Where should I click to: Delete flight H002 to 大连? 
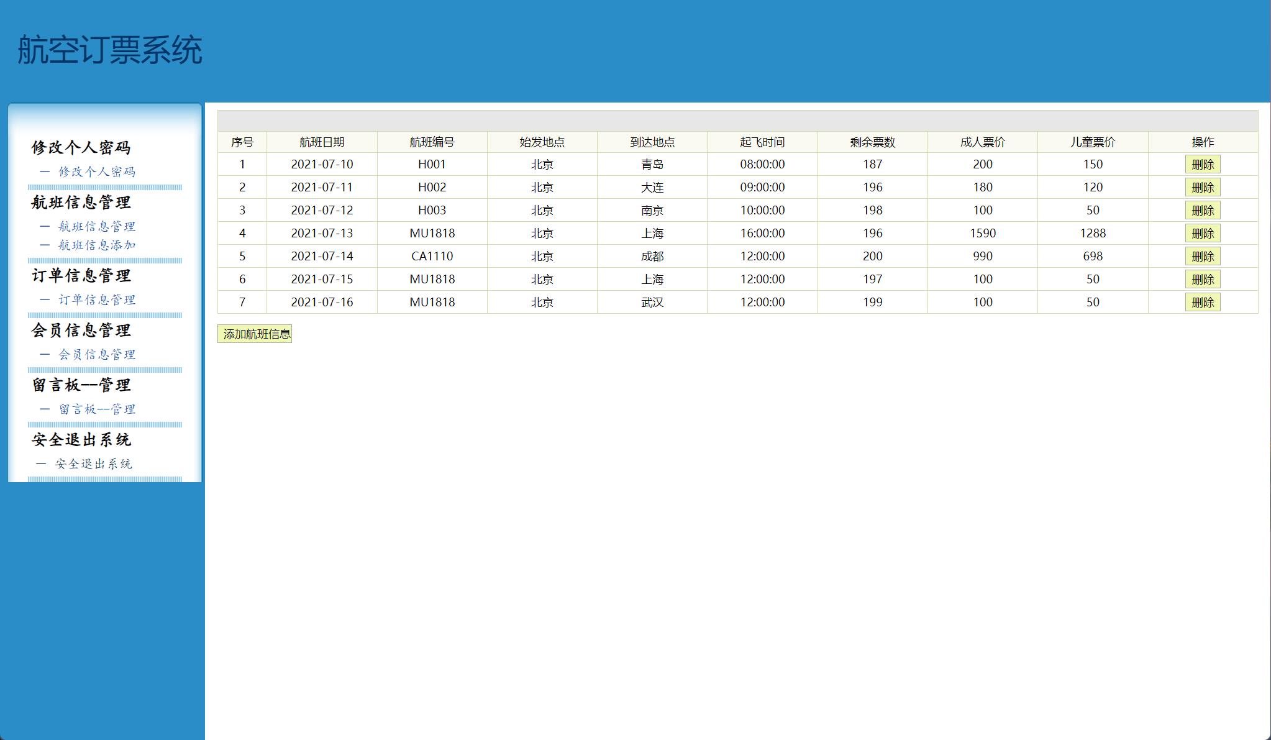[1202, 187]
